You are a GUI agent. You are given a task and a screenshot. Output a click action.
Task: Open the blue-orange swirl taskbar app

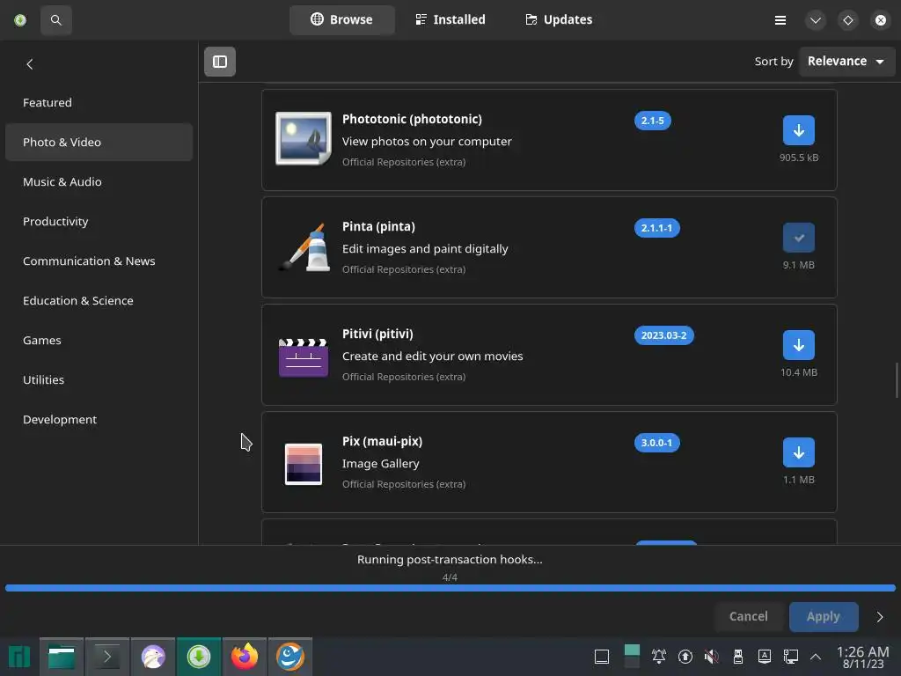pyautogui.click(x=290, y=657)
